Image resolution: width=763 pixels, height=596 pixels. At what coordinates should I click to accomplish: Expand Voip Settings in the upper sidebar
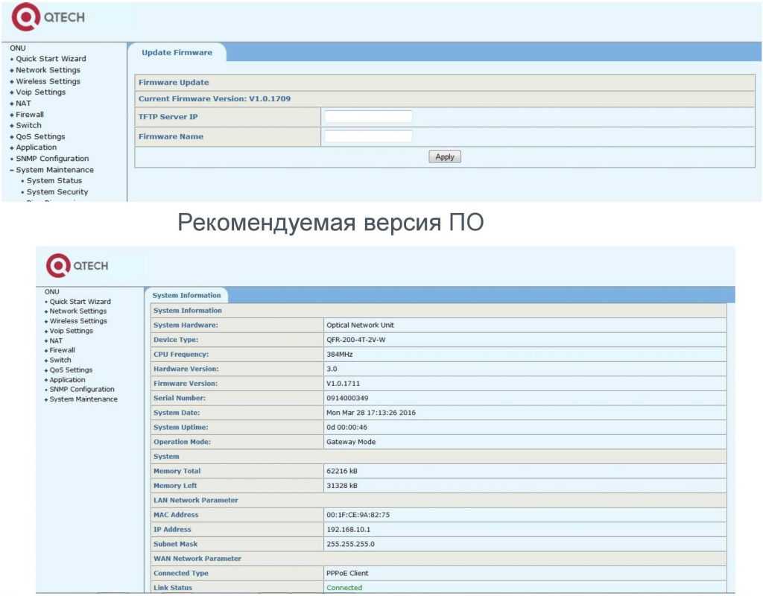pos(40,92)
